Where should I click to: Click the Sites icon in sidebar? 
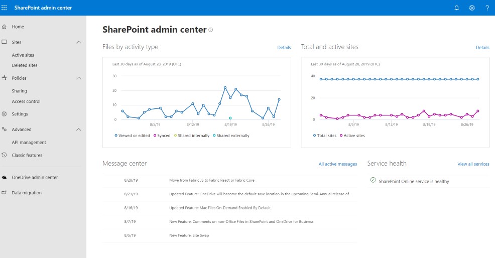pos(4,42)
